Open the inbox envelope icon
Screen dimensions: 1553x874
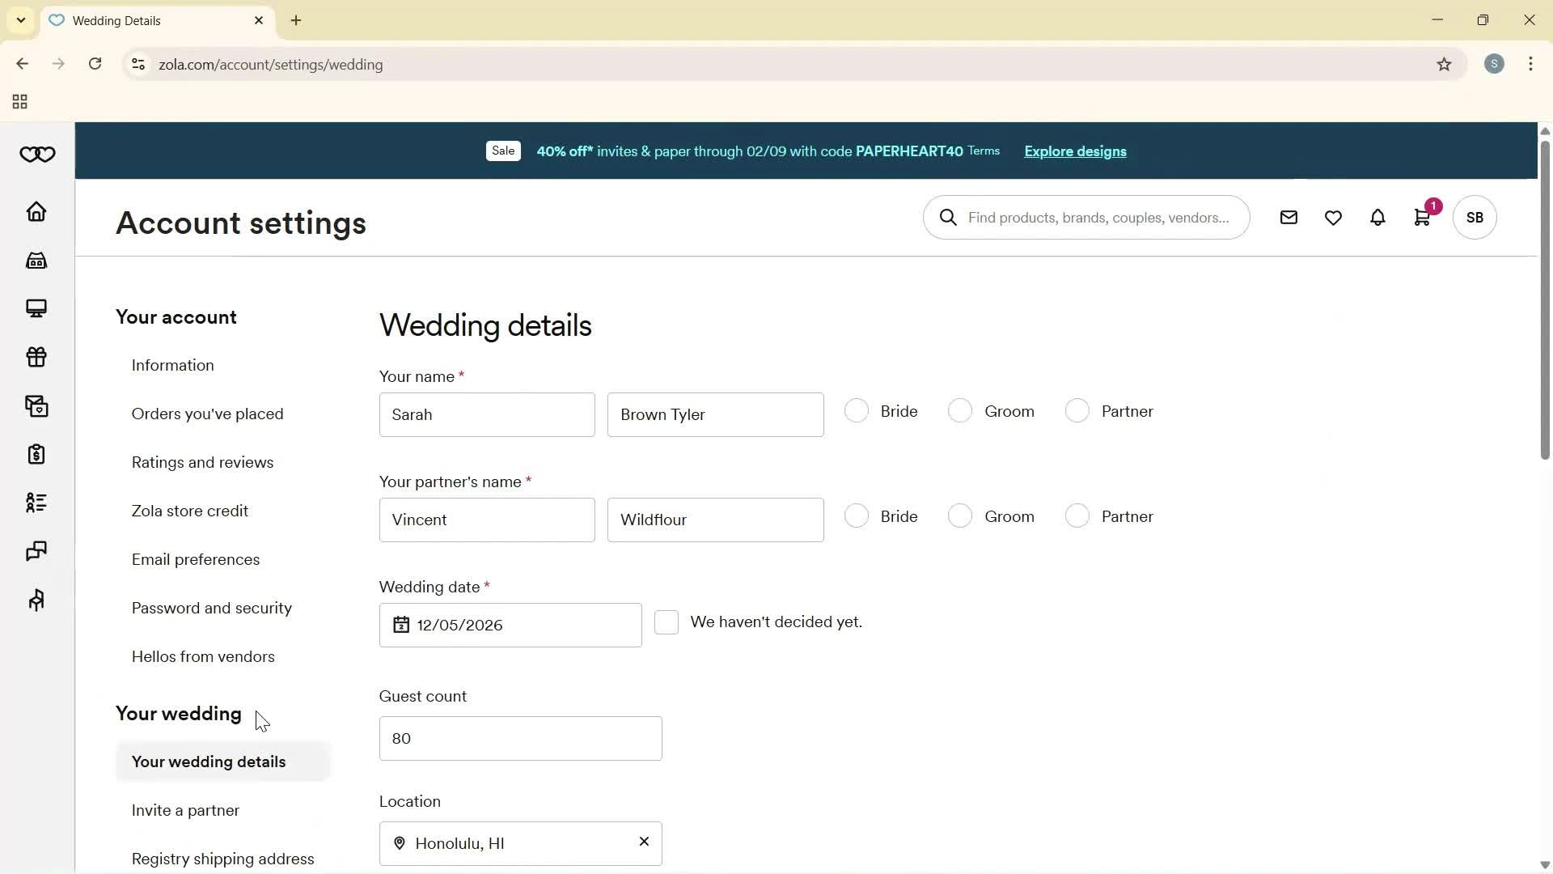1289,218
